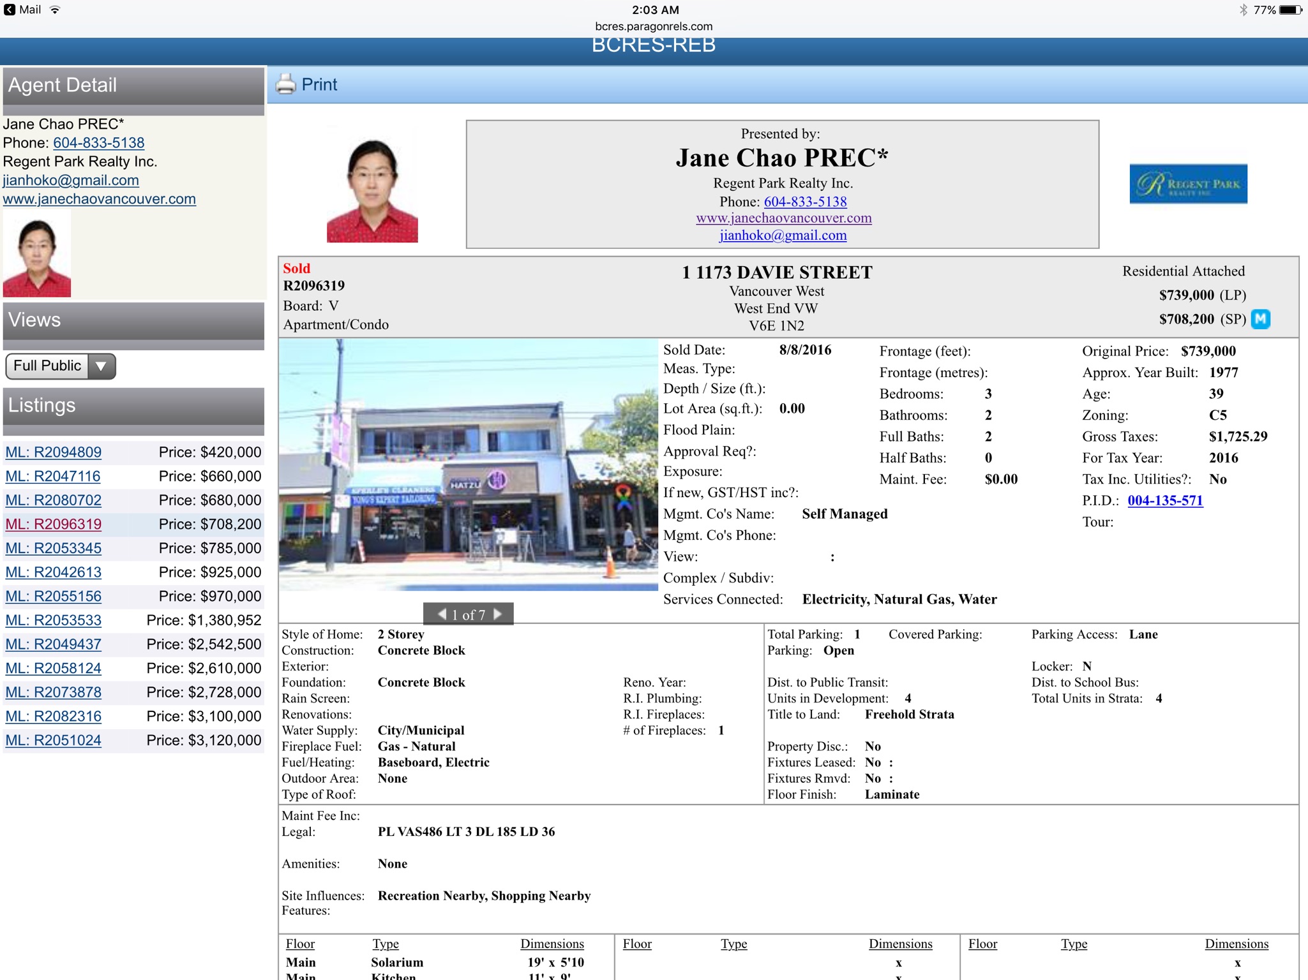Viewport: 1308px width, 980px height.
Task: Tap the blue M map icon
Action: 1260,318
